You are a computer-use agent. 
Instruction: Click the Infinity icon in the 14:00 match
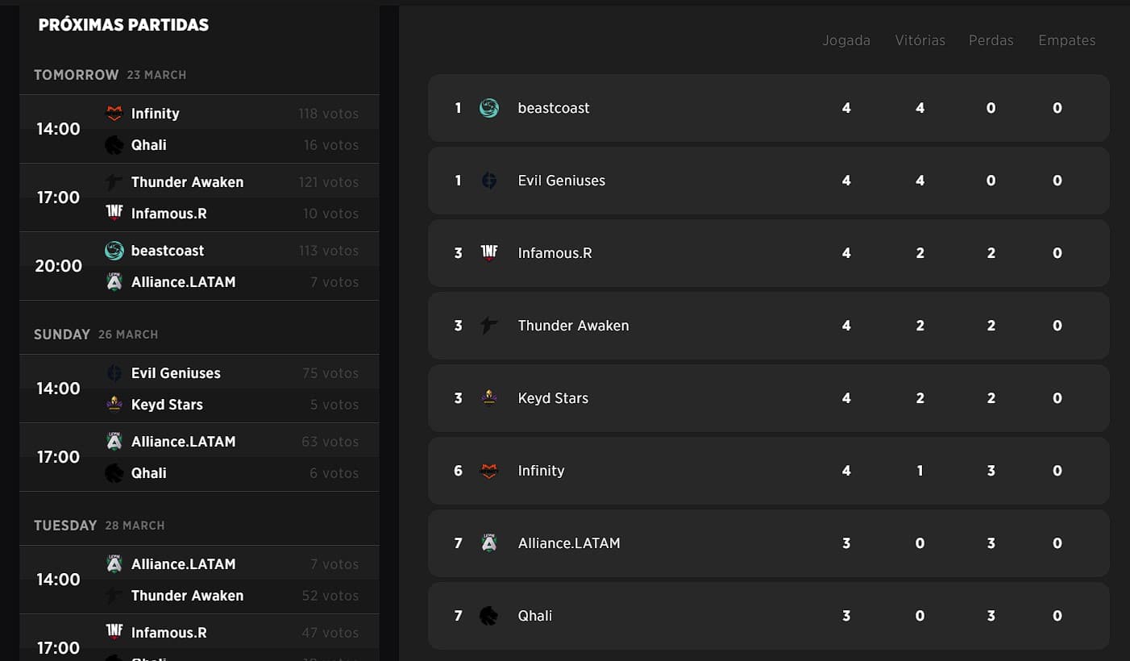click(114, 113)
